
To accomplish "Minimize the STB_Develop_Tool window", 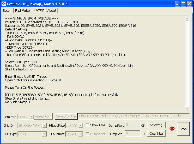I will (x=177, y=4).
